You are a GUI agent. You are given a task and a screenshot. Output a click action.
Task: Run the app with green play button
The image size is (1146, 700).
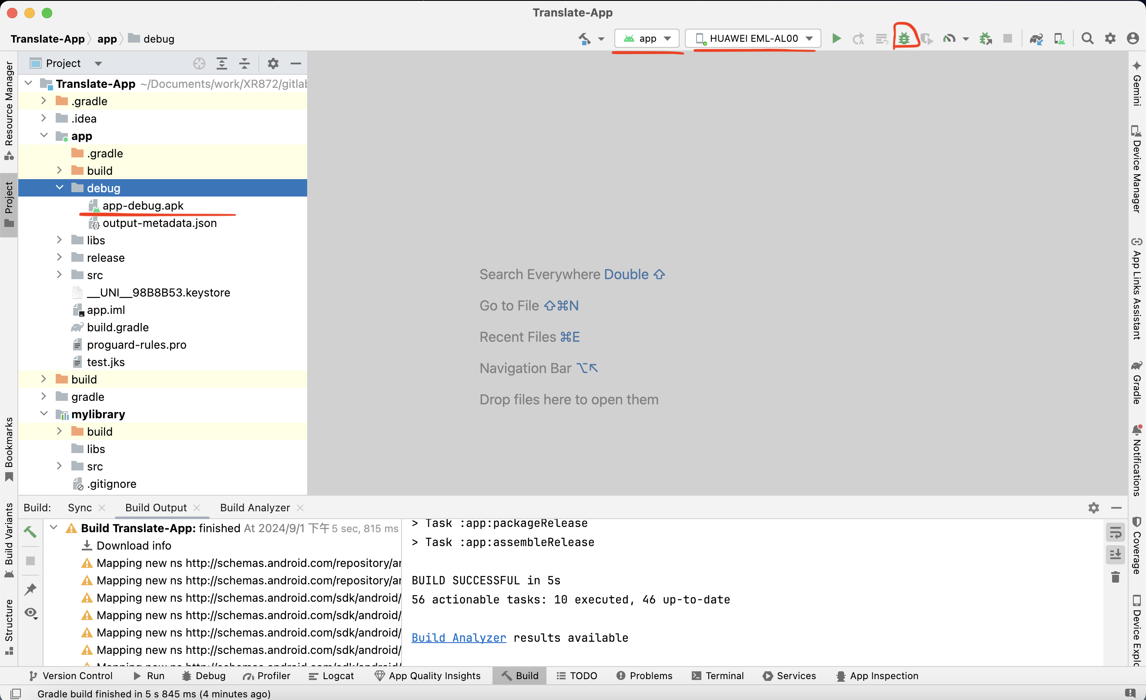[x=836, y=39]
